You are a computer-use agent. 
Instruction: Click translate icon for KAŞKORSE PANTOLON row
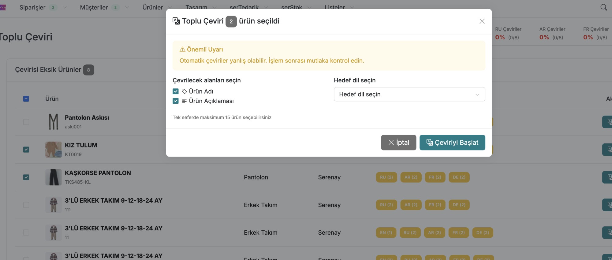[608, 177]
